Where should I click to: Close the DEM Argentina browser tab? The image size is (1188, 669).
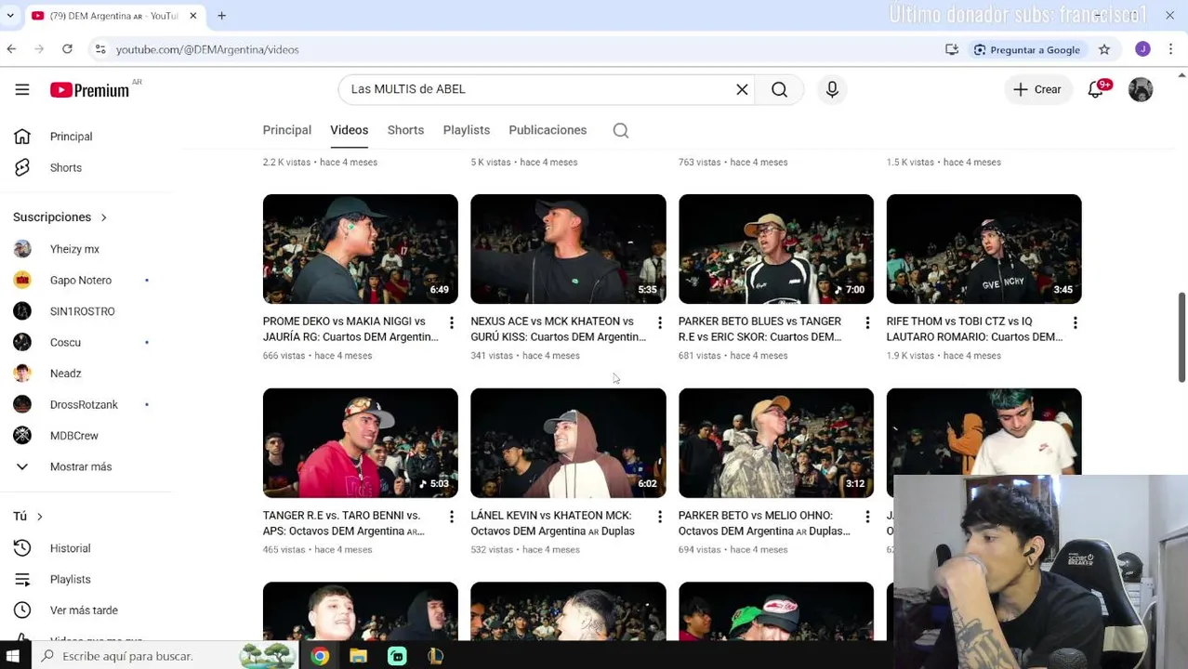click(x=193, y=16)
